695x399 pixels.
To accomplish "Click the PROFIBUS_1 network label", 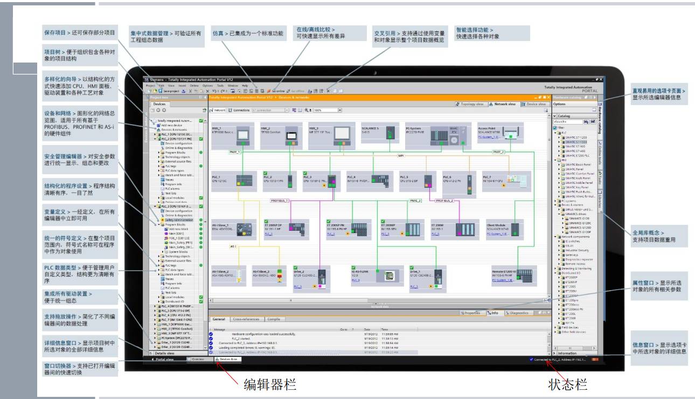I will (x=280, y=201).
